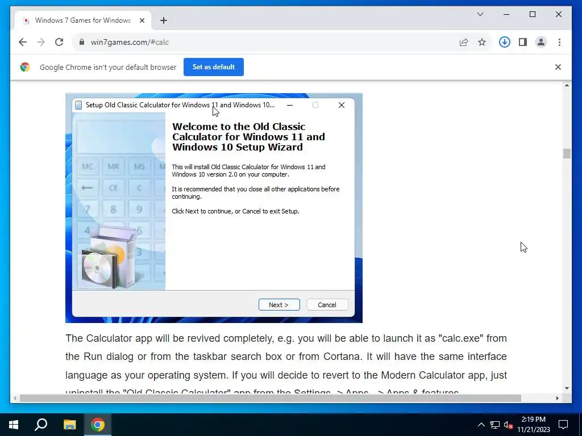
Task: Select the Windows 7 Games tab
Action: [83, 20]
